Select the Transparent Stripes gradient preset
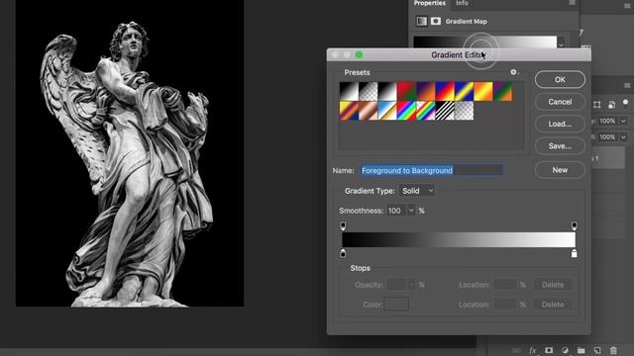Screen dimensions: 634x356 [445, 111]
